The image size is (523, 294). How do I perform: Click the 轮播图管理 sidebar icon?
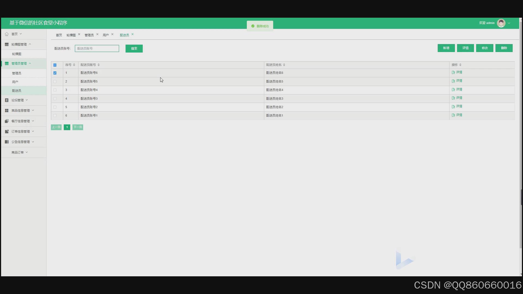click(x=7, y=44)
